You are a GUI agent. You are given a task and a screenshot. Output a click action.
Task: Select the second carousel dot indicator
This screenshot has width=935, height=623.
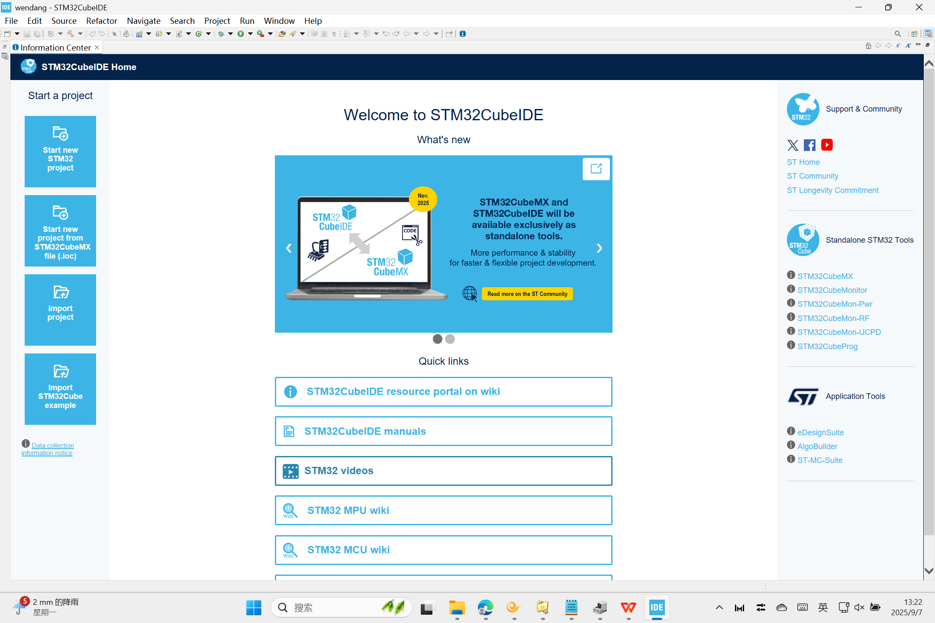point(450,339)
